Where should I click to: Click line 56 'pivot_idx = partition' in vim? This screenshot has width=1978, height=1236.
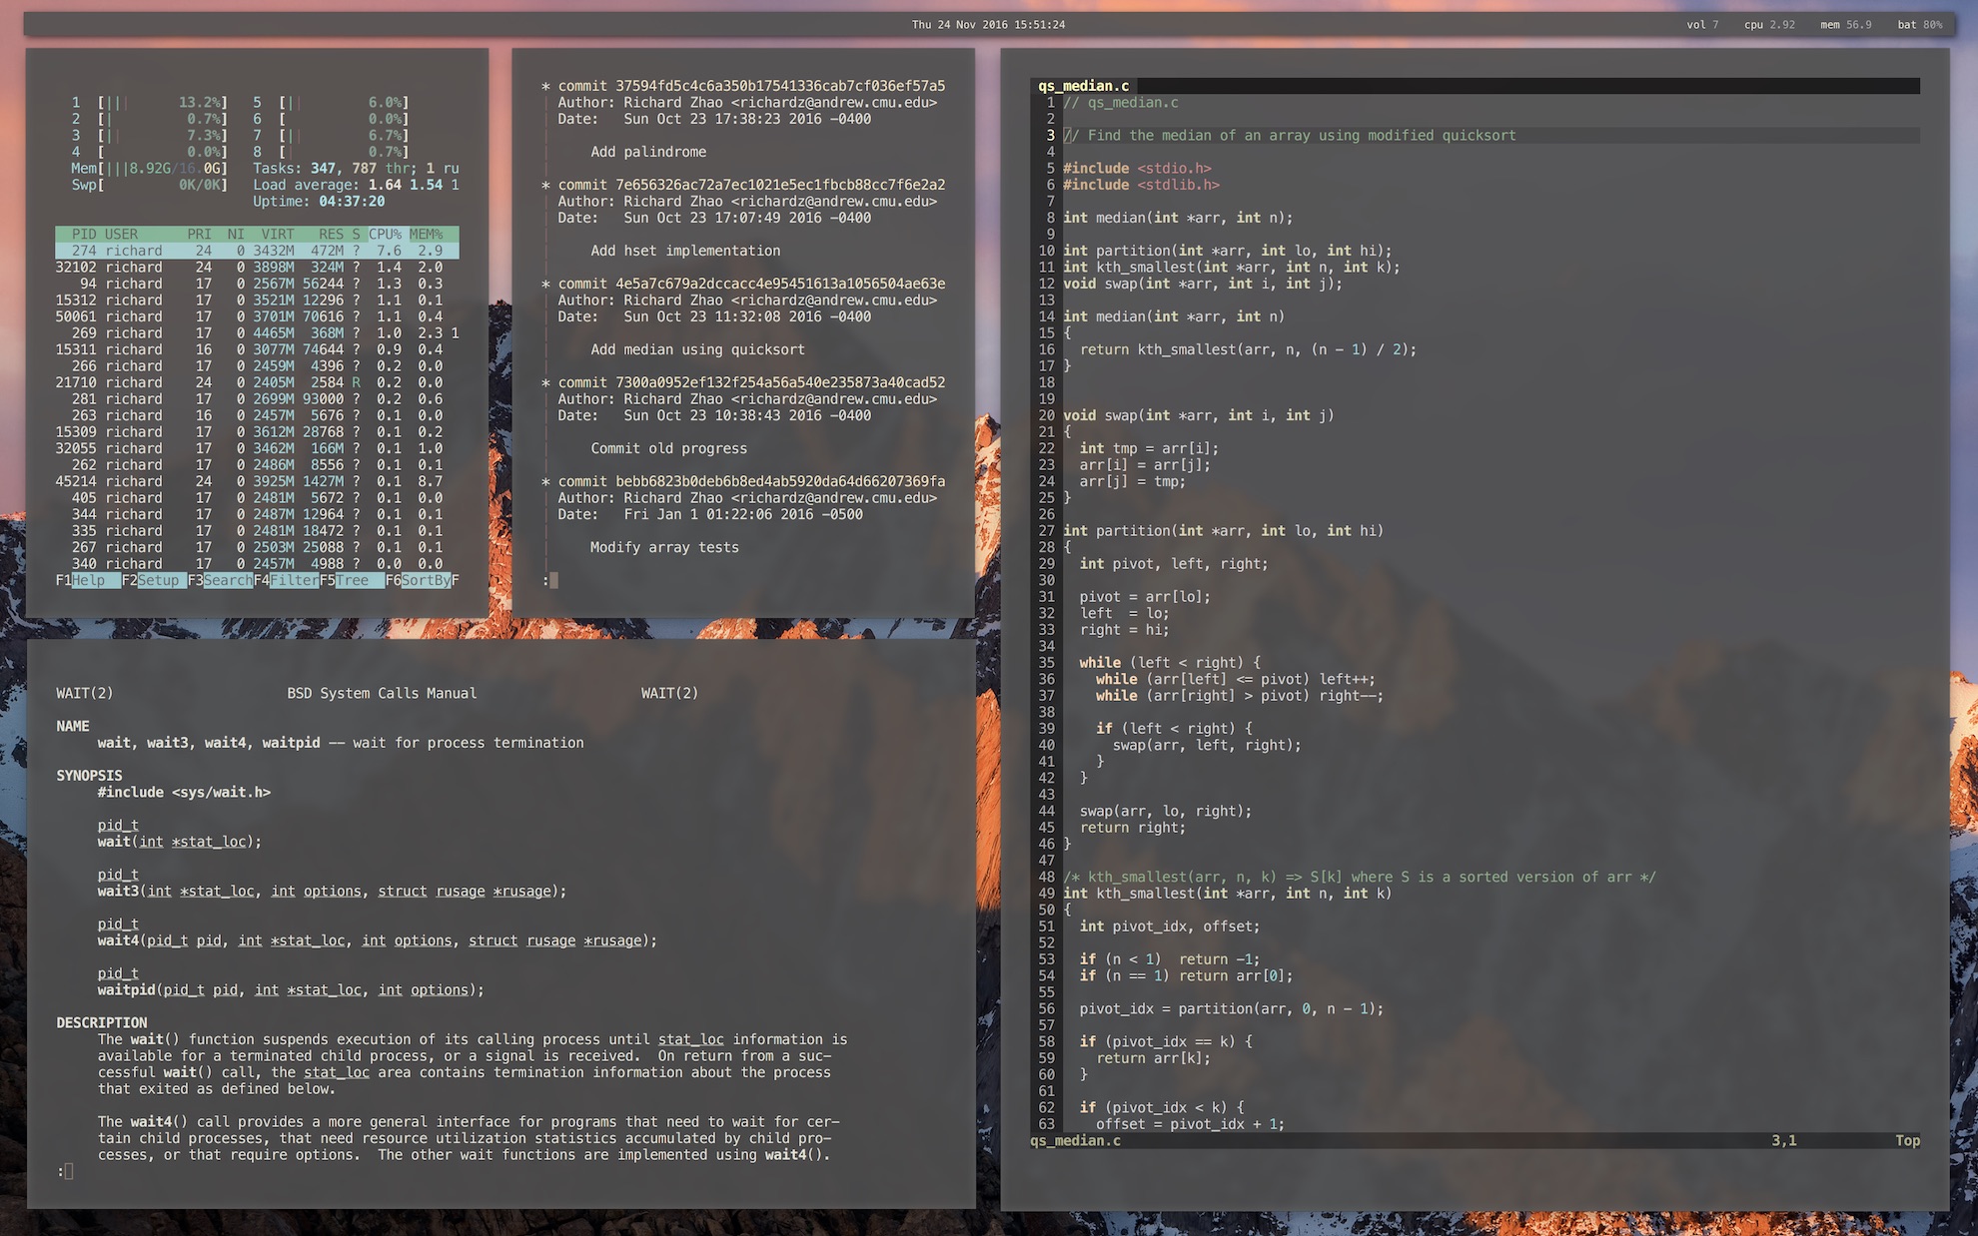(1232, 1008)
